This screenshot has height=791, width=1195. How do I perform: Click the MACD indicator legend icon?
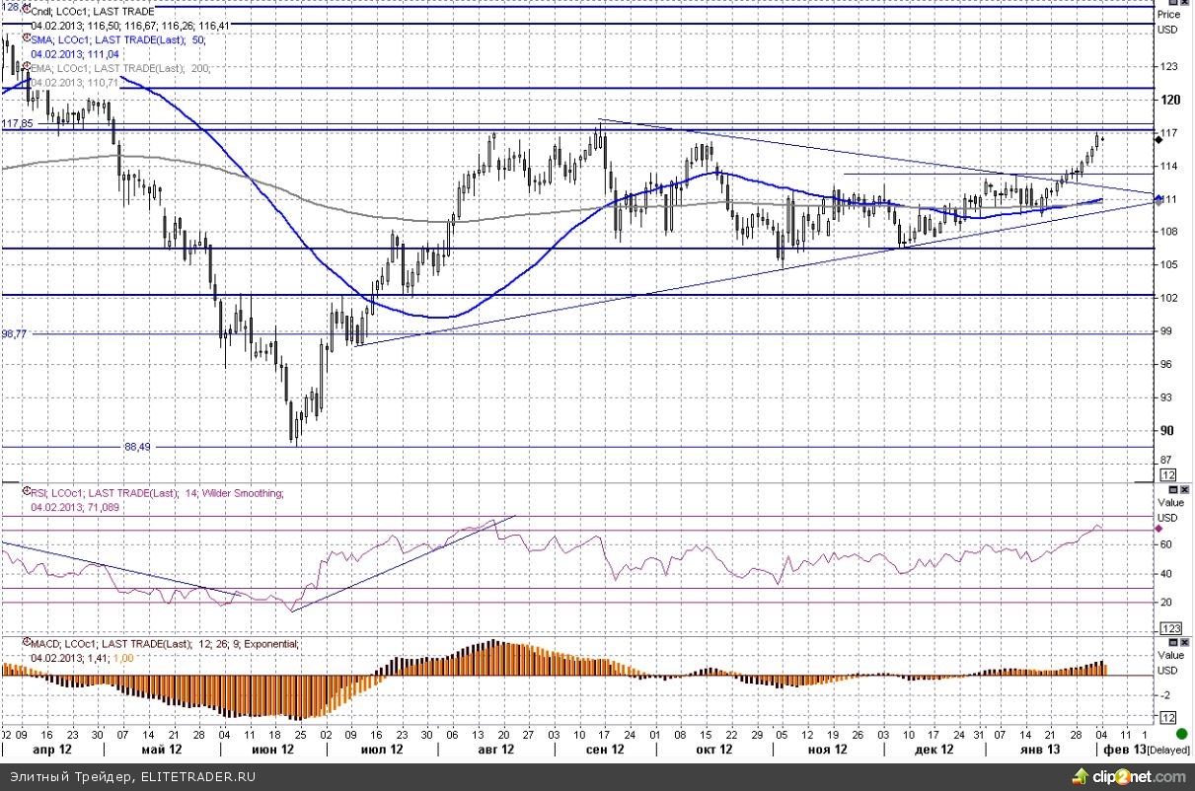26,643
